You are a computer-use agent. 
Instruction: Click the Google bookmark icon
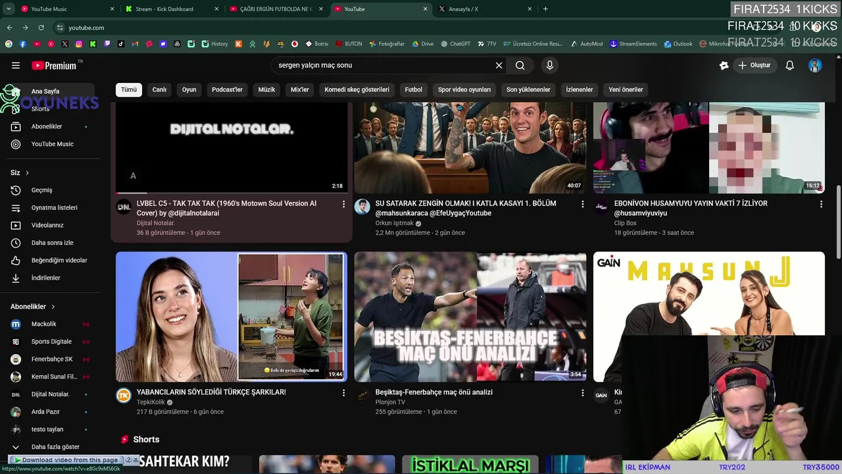point(9,44)
